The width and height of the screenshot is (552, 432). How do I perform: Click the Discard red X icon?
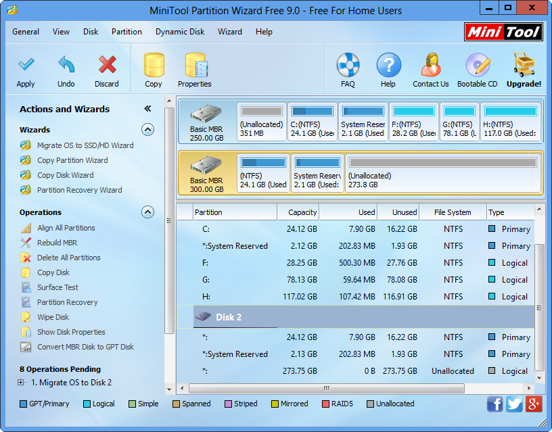click(x=107, y=64)
